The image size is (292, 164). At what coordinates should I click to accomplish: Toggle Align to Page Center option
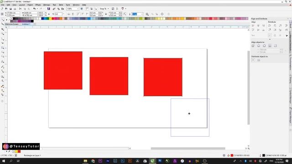click(x=264, y=46)
